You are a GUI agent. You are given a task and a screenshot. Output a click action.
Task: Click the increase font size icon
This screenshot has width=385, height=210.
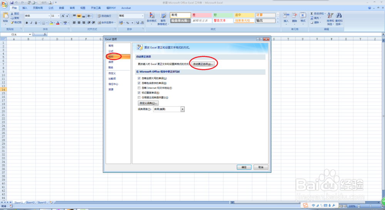[63, 16]
